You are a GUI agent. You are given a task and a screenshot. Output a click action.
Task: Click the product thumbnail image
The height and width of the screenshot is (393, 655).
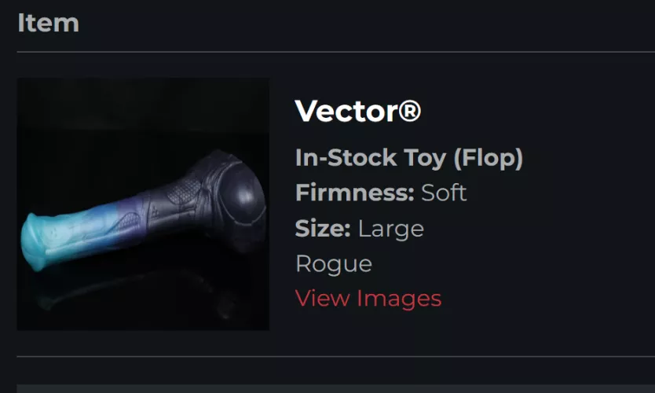143,204
